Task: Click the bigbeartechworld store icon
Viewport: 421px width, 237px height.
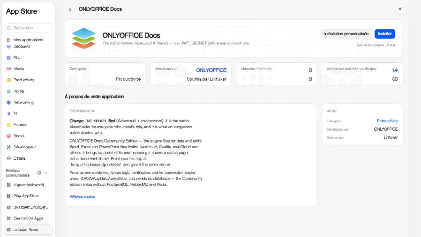Action: 9,185
